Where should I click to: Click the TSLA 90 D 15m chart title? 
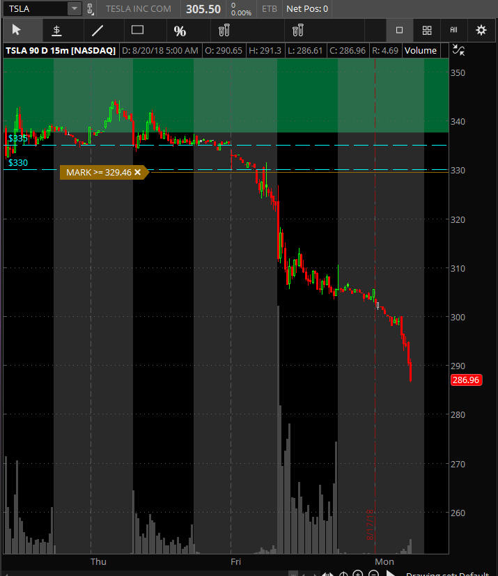[x=61, y=50]
